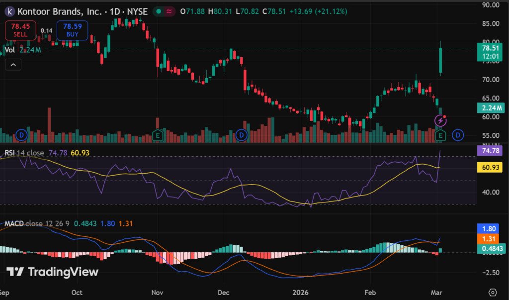The width and height of the screenshot is (509, 300).
Task: Collapse the indicator legend with chevron button
Action: 13,64
